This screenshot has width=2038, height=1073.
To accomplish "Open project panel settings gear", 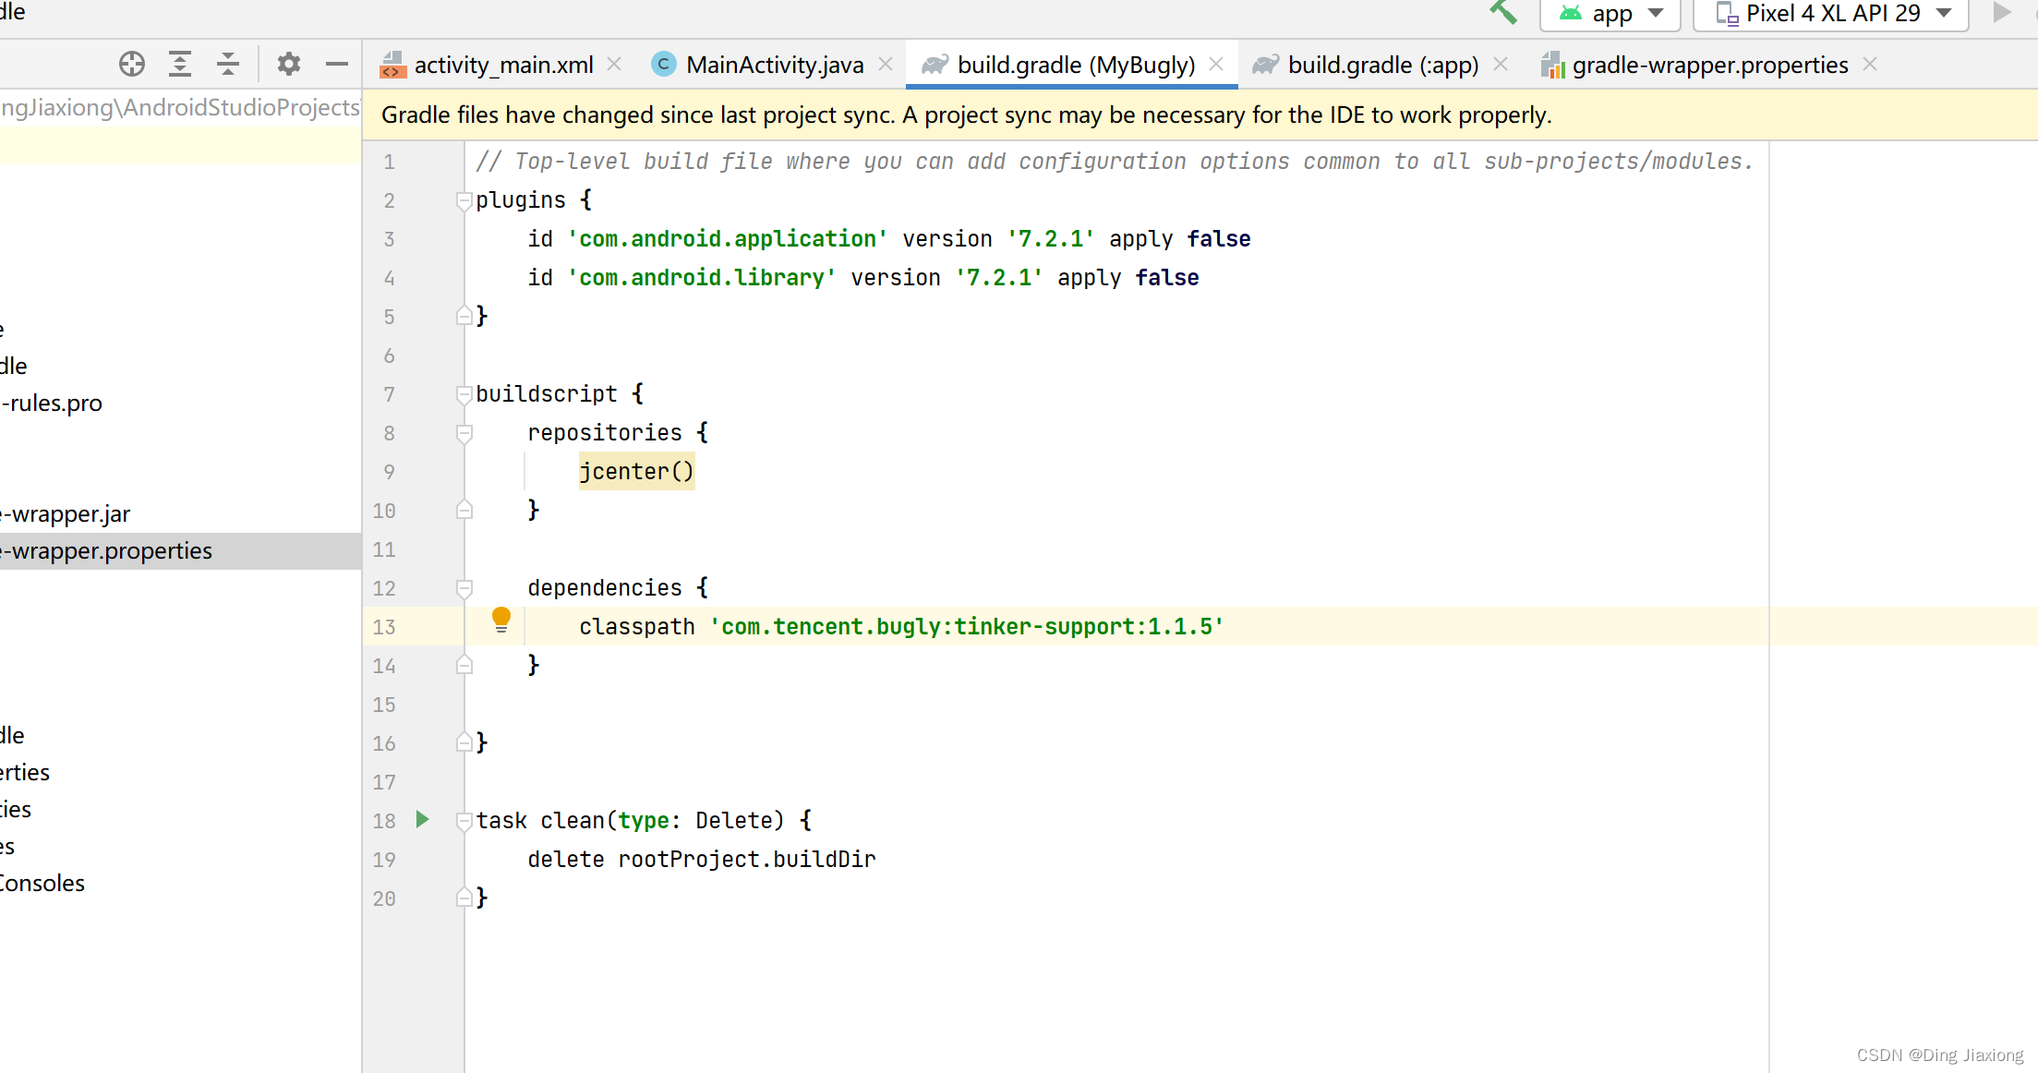I will point(289,64).
